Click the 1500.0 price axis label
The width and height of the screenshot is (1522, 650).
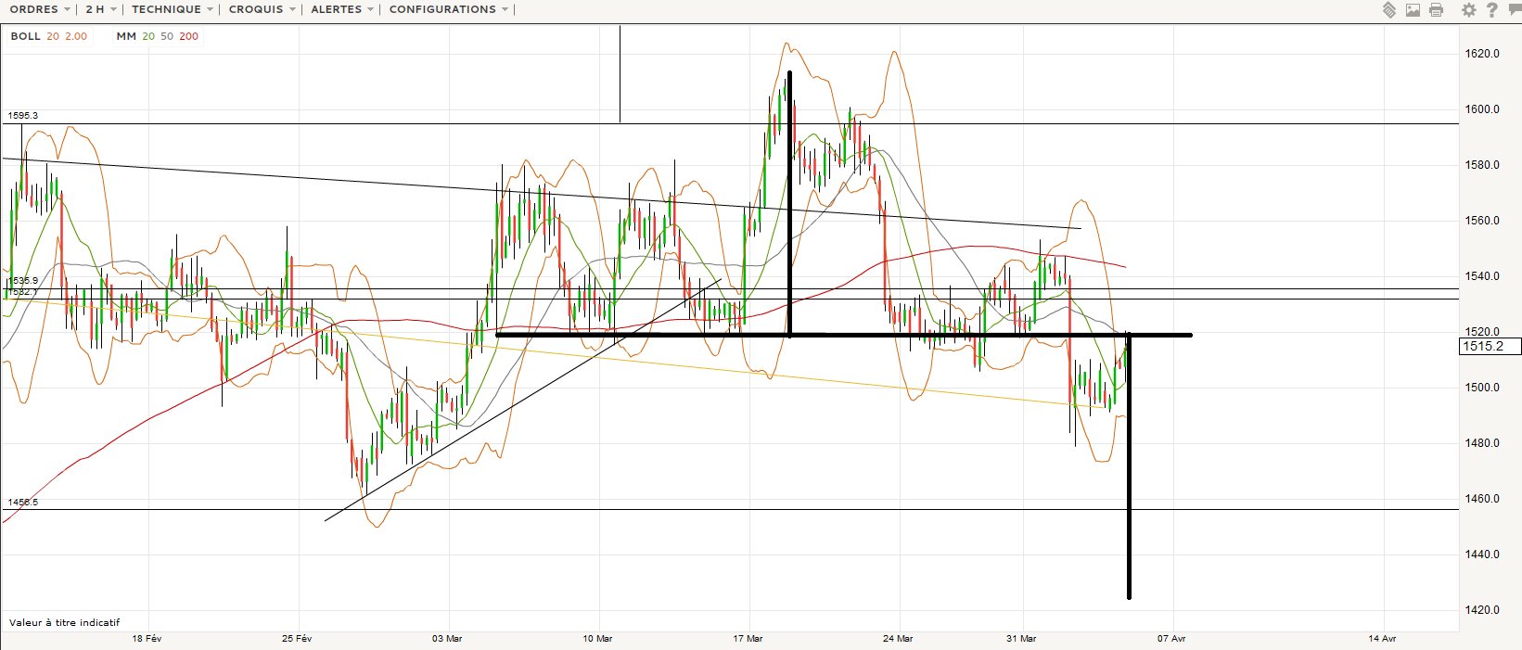coord(1482,388)
